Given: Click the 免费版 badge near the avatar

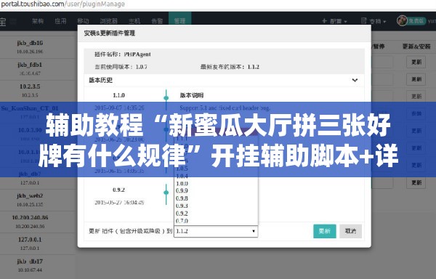Looking at the screenshot, I should point(416,21).
